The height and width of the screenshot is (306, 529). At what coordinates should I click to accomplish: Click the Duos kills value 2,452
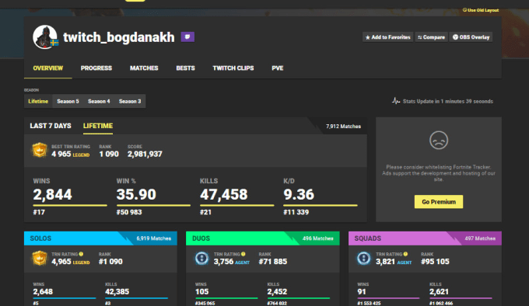(277, 291)
